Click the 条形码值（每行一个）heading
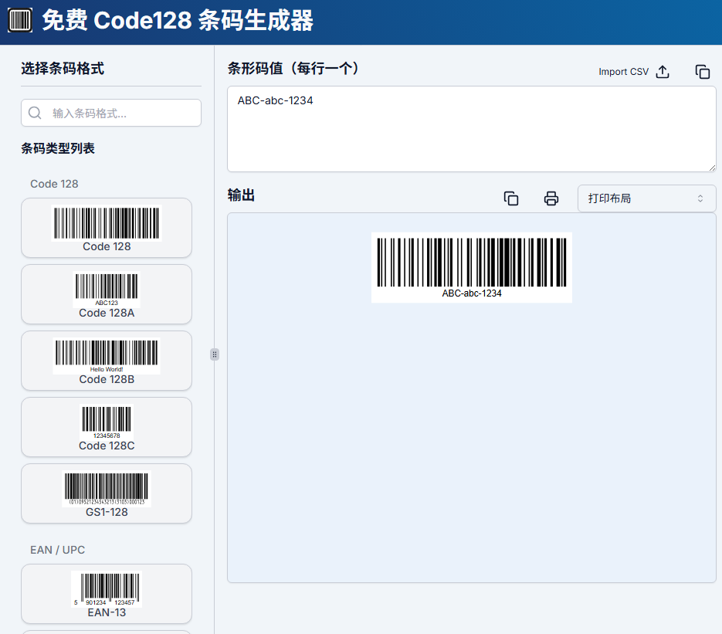Image resolution: width=722 pixels, height=634 pixels. (293, 69)
